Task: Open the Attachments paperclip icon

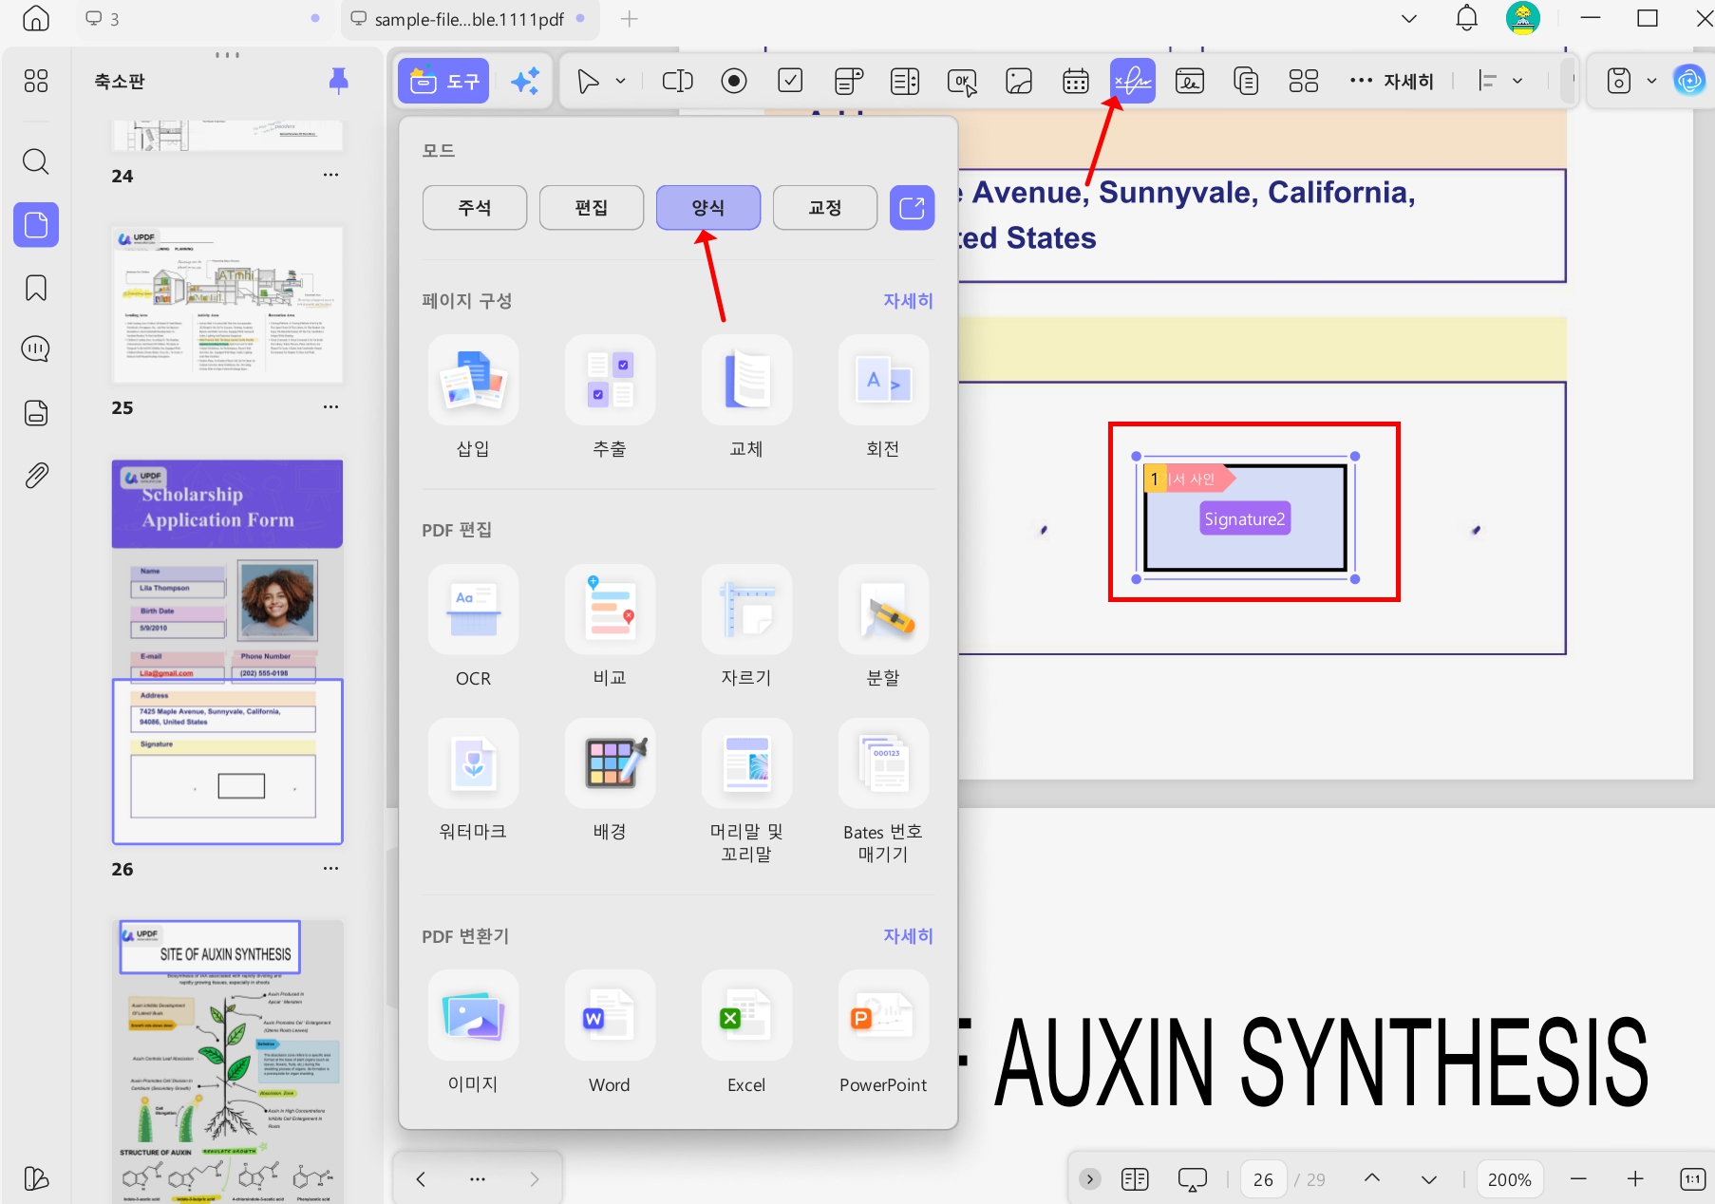Action: point(35,475)
